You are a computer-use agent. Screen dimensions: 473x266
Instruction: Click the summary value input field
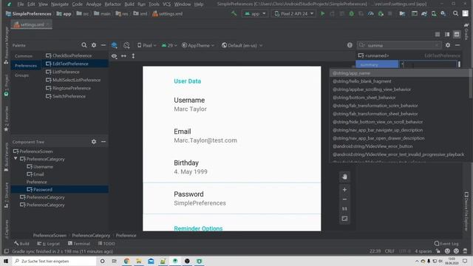point(428,64)
